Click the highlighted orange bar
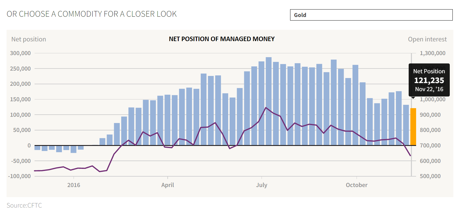Image resolution: width=459 pixels, height=218 pixels. tap(413, 127)
